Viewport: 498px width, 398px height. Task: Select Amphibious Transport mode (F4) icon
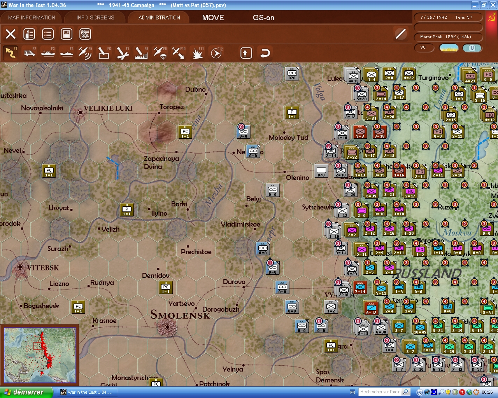coord(67,53)
